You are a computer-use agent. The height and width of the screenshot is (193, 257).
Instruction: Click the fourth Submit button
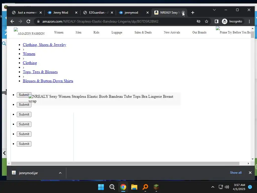(x=24, y=124)
